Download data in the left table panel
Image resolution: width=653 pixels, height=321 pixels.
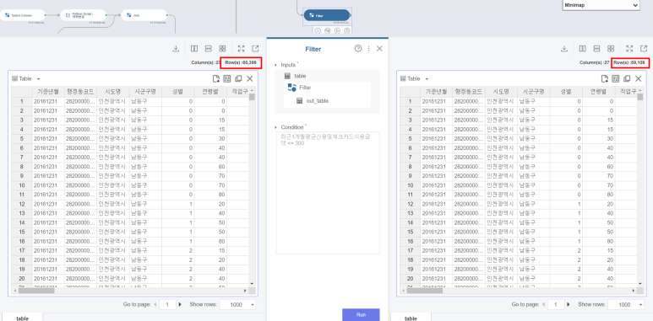(x=176, y=49)
